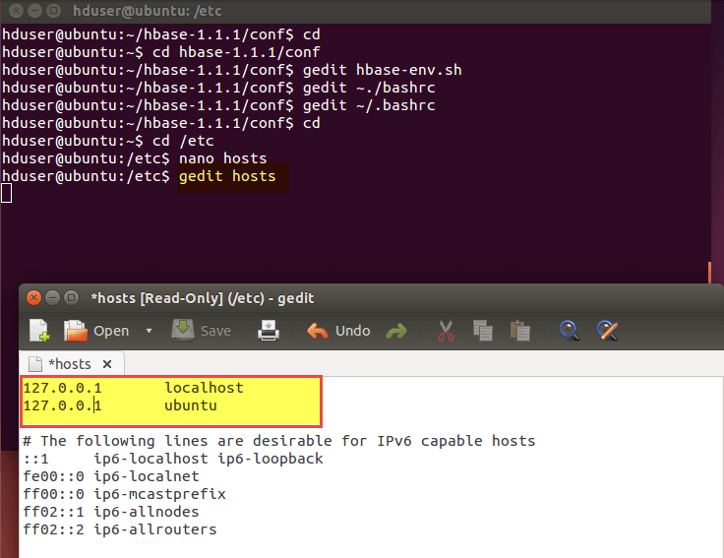Cut selection with scissors icon
The image size is (724, 558).
[x=446, y=331]
